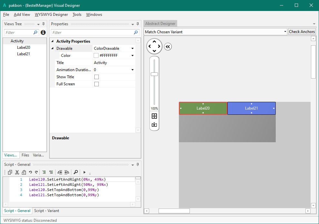Click the info icon beside Views Tree filter
The image size is (319, 224).
click(43, 33)
